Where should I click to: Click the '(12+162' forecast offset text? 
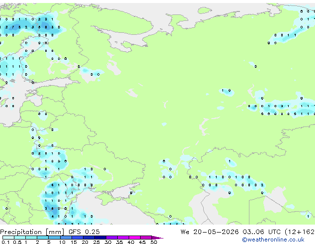[x=300, y=232]
